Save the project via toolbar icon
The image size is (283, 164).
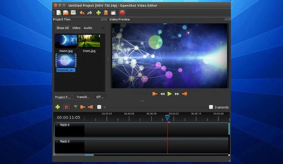coord(73,13)
